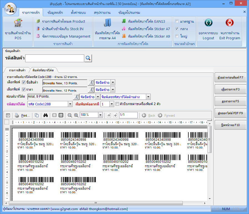This screenshot has height=214, width=249.
Task: Open alignment dropdown for barcode font row
Action: tap(98, 97)
